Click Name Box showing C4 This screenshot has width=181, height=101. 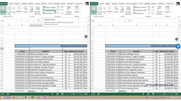(102, 20)
